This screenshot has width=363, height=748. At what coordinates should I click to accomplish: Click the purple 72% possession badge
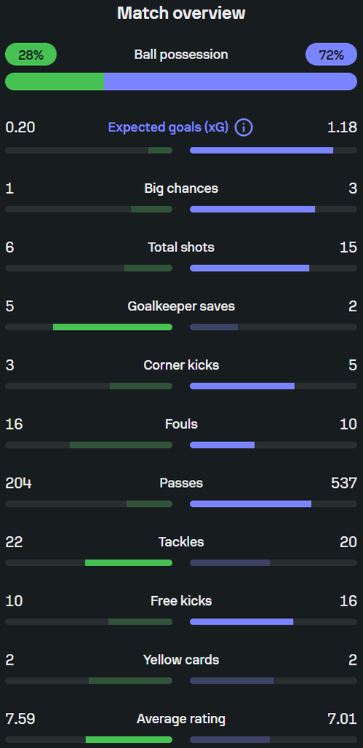(331, 54)
